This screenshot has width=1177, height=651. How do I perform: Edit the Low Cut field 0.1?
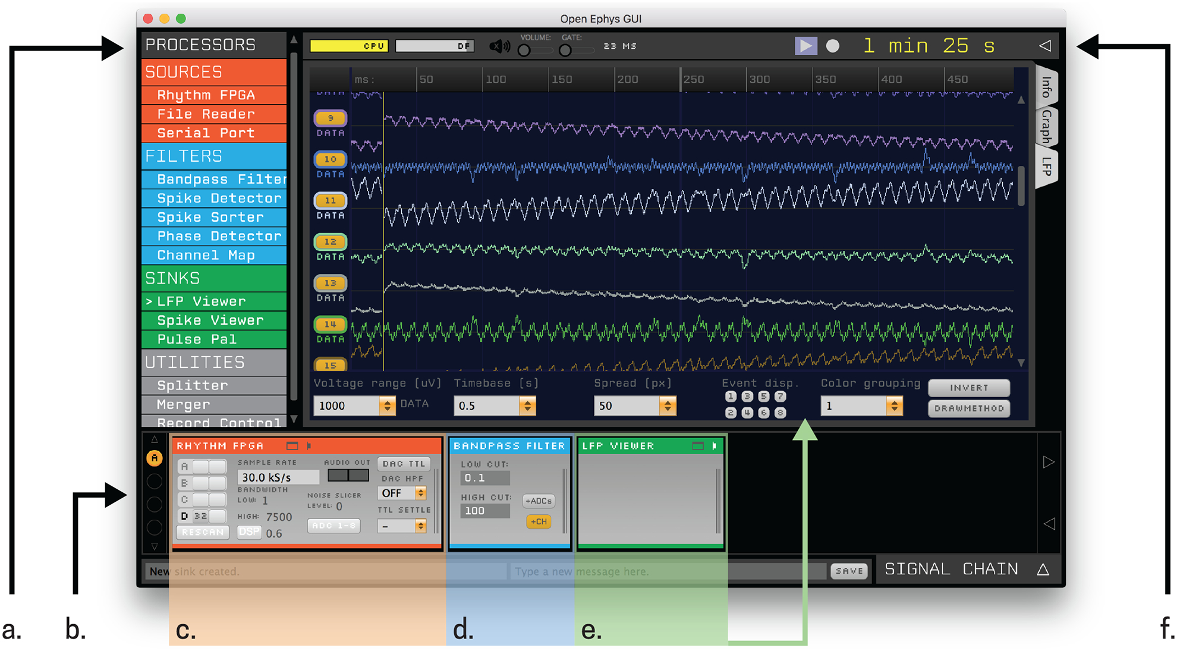point(485,478)
